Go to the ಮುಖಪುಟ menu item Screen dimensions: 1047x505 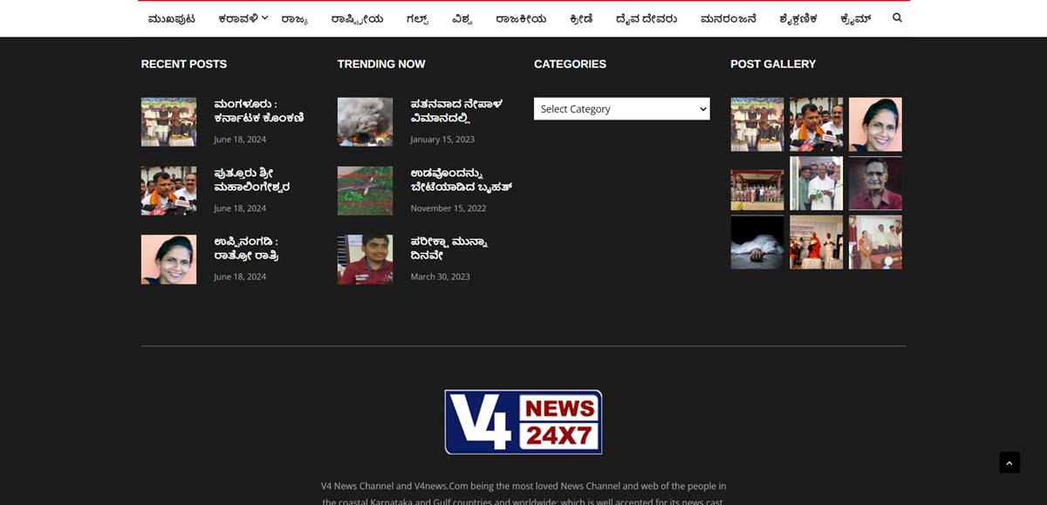172,19
